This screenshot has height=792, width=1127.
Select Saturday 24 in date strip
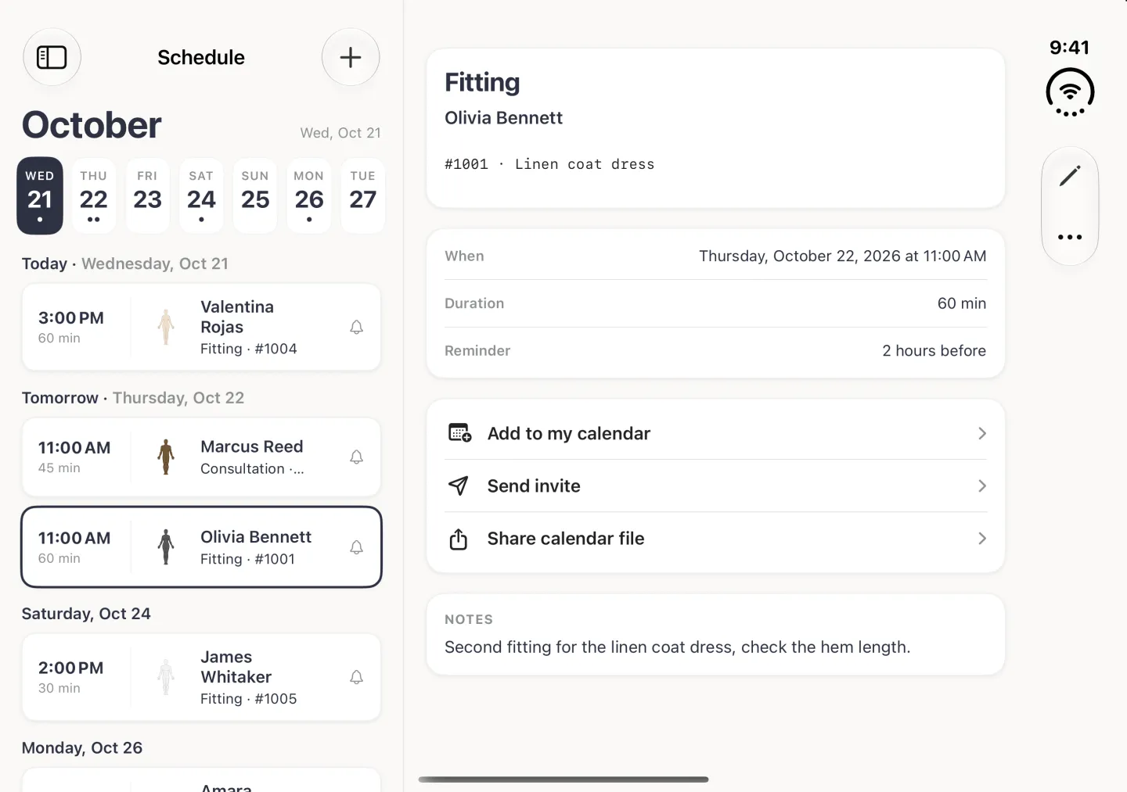(x=201, y=196)
